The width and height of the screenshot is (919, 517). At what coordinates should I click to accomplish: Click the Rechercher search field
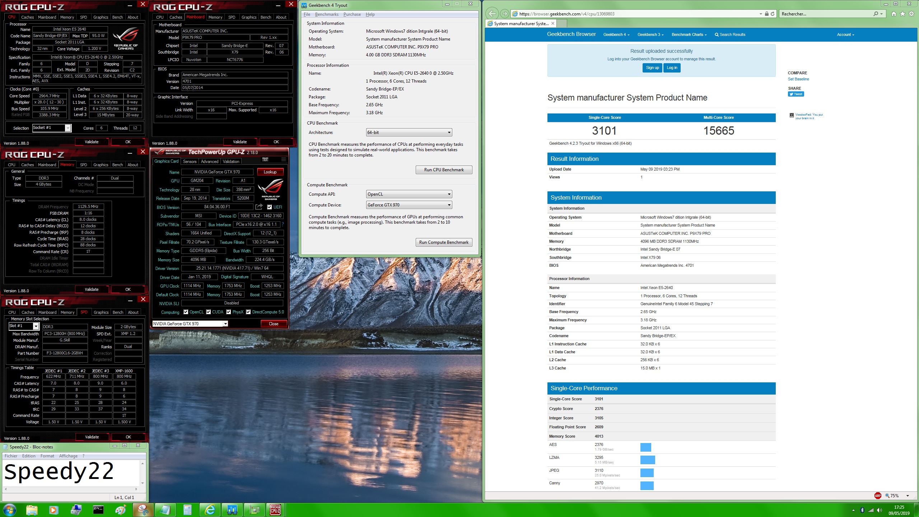pos(826,14)
